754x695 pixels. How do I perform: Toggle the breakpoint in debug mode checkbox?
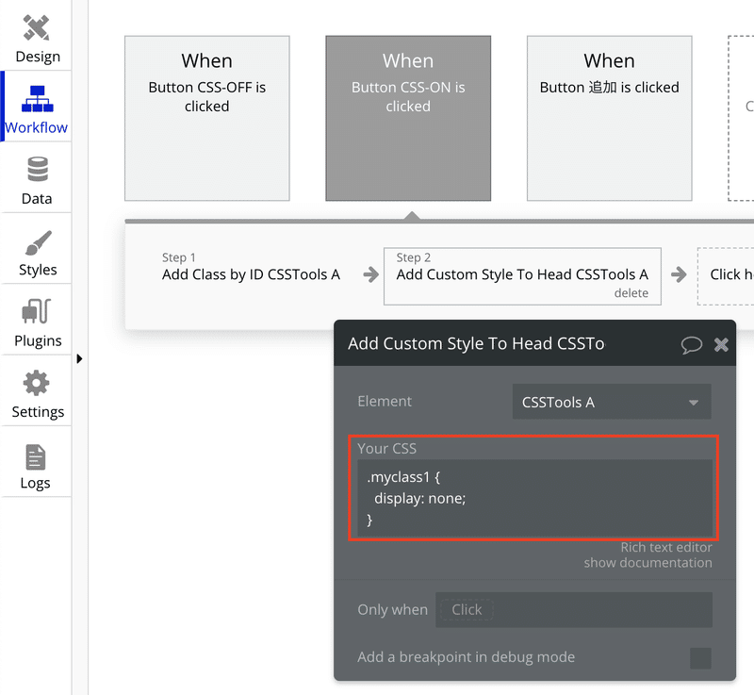pos(700,658)
